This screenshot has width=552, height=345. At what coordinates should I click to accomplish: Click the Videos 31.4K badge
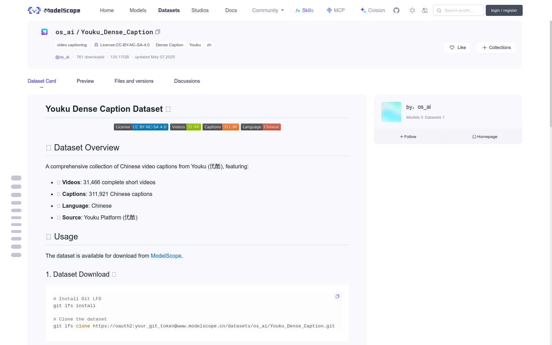coord(186,127)
